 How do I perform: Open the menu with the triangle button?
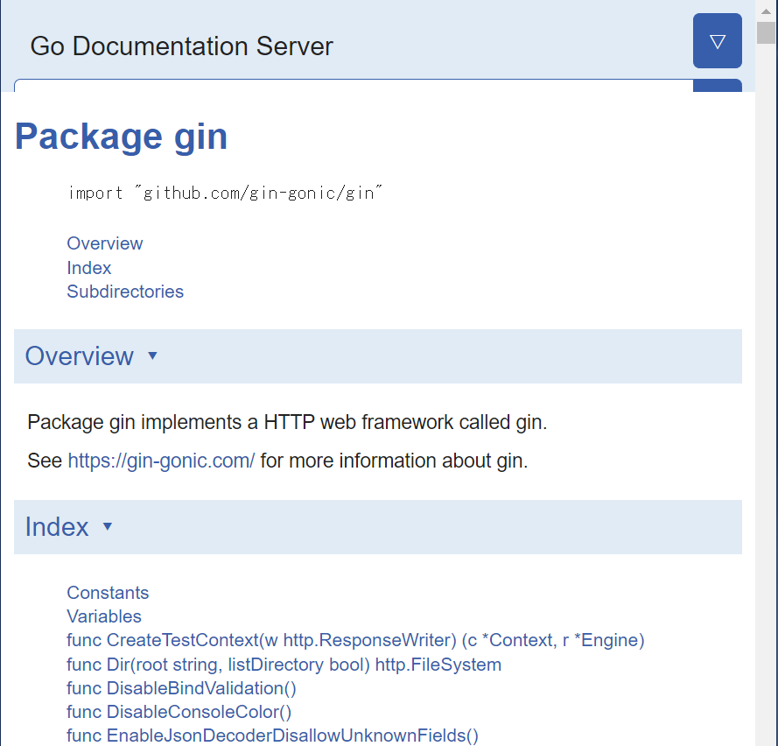click(x=717, y=40)
